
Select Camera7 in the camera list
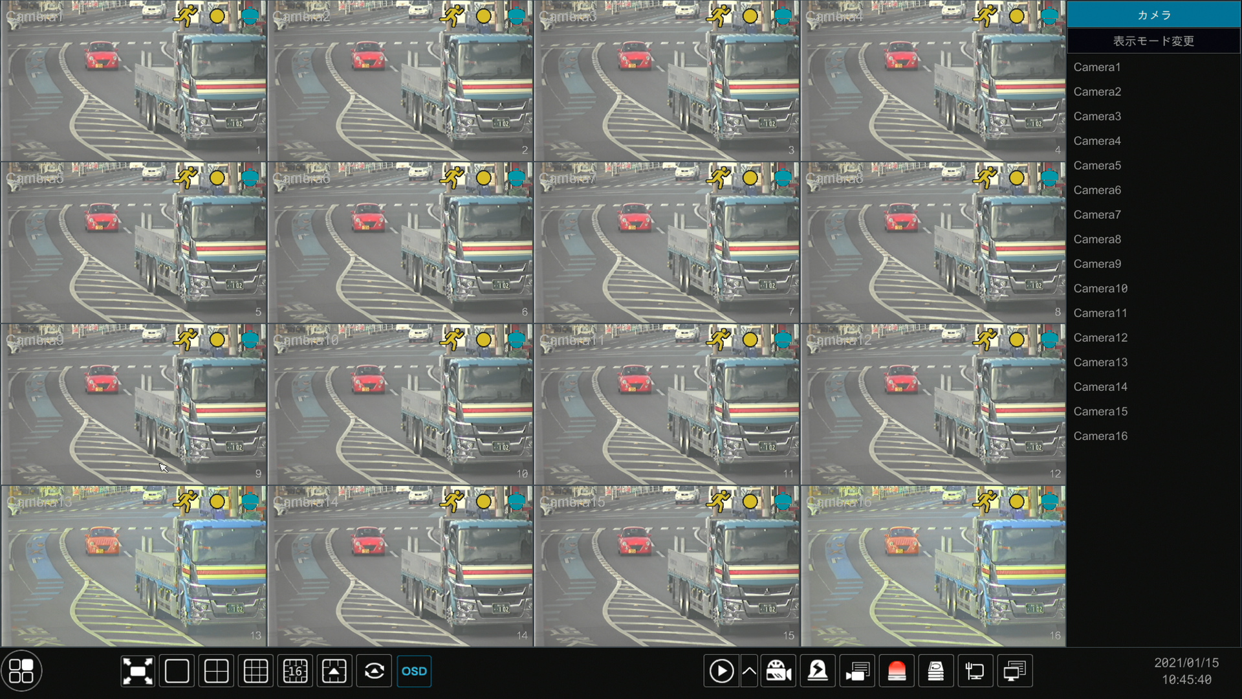pos(1154,215)
